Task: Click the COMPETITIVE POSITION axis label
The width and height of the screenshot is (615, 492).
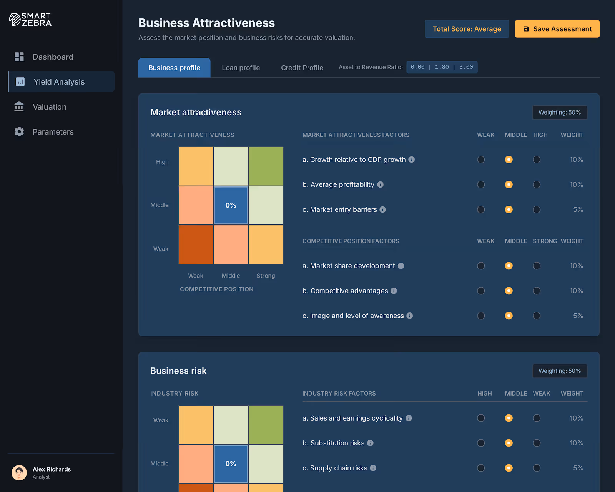Action: pos(217,289)
